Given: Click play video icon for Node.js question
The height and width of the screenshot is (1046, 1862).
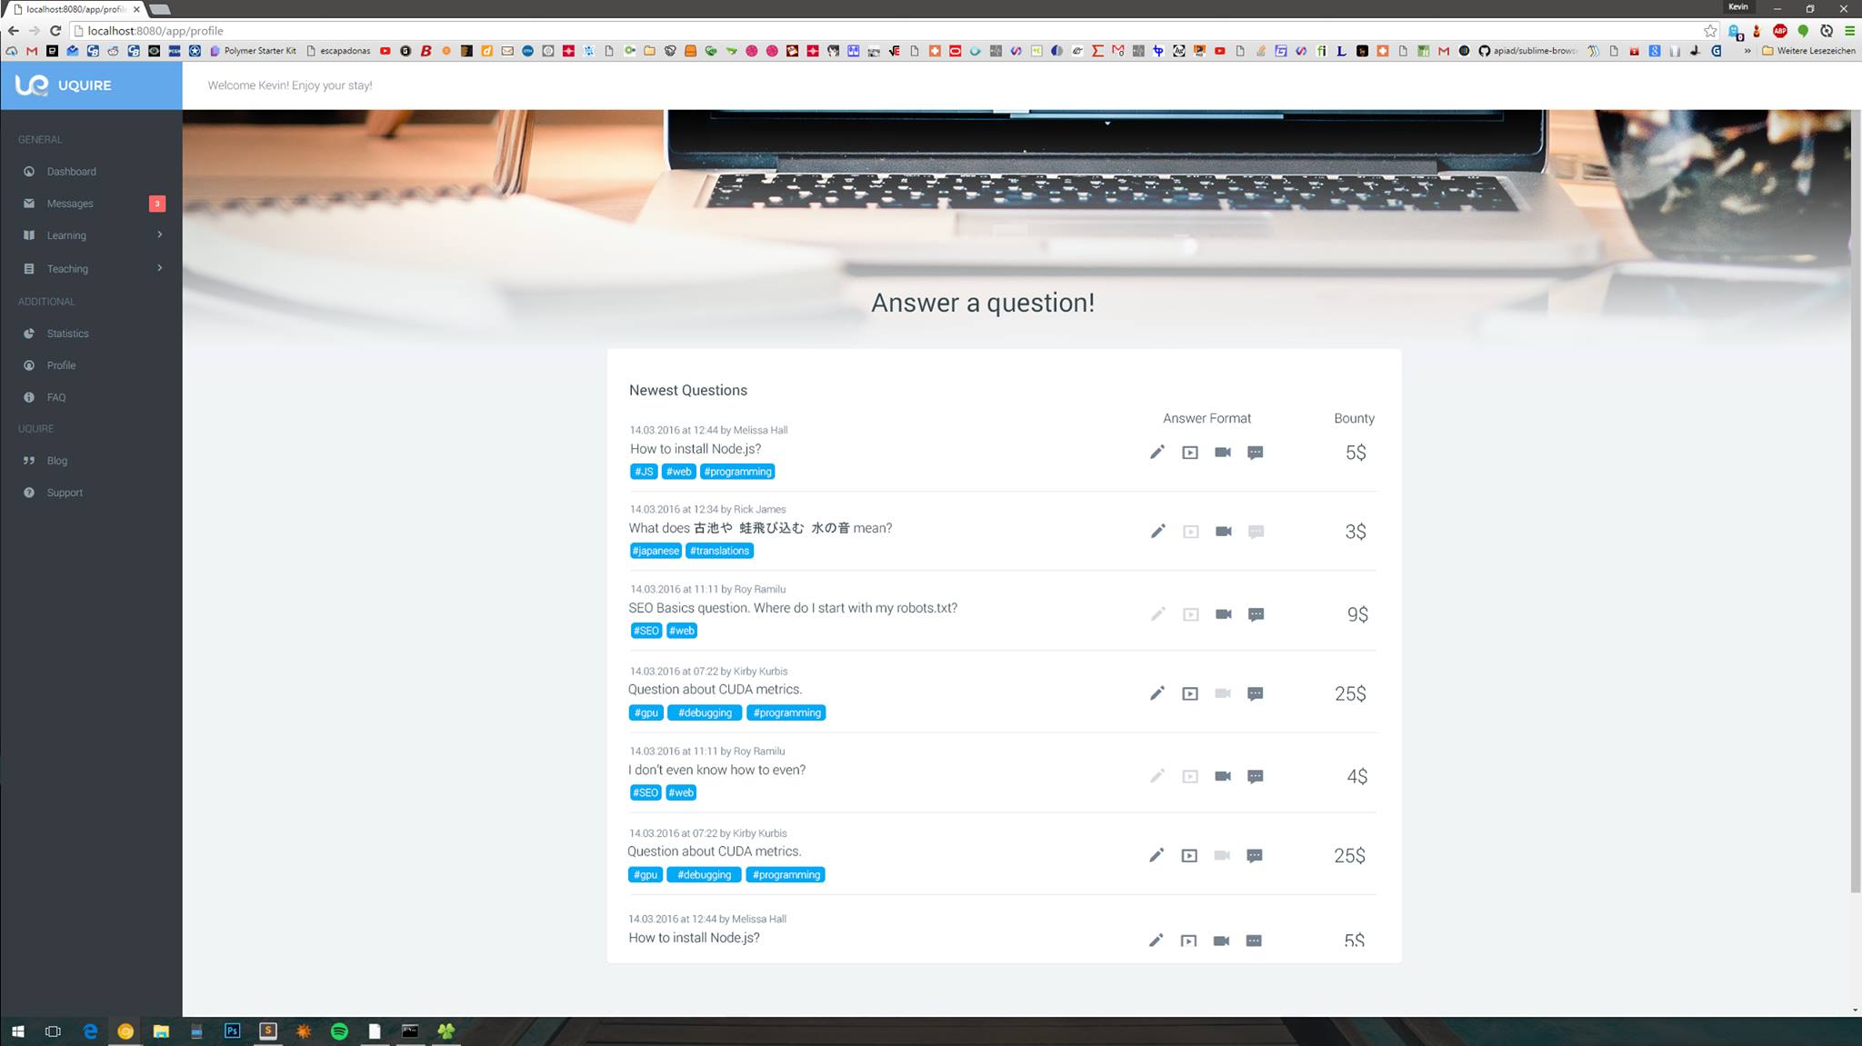Looking at the screenshot, I should coord(1190,453).
